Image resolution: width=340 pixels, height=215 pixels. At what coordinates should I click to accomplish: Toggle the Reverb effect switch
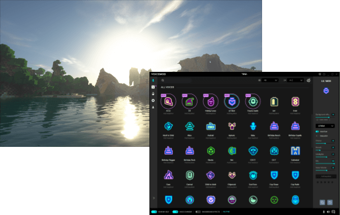click(x=333, y=147)
